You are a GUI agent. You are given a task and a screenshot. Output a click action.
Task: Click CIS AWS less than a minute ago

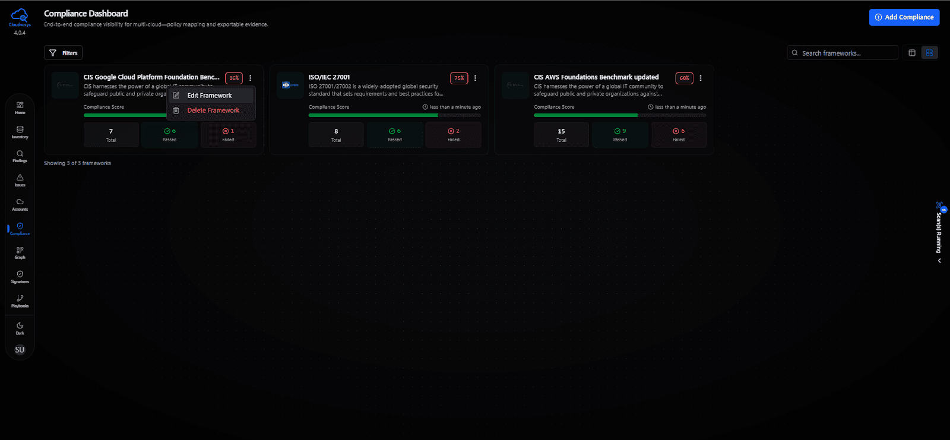[677, 107]
